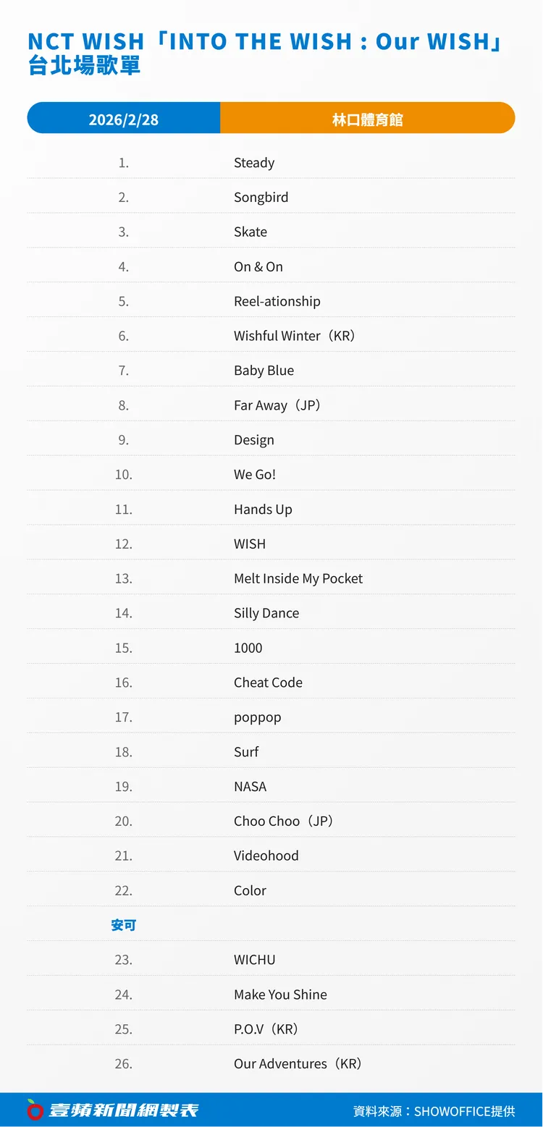
Task: Select the track Wishful Winter (KR)
Action: click(x=295, y=336)
